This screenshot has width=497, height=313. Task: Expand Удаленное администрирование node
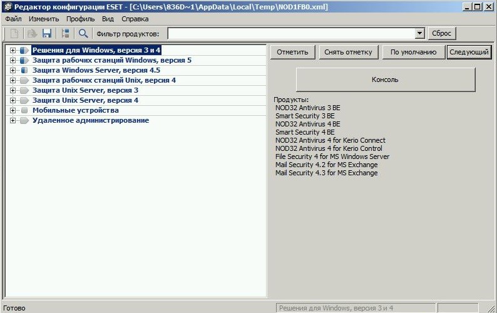pos(13,121)
